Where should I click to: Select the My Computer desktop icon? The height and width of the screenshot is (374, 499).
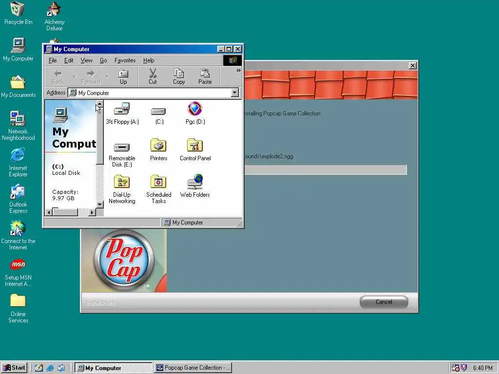click(18, 50)
